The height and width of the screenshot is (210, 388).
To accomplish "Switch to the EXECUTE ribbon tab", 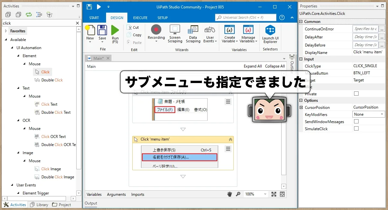I will [140, 18].
